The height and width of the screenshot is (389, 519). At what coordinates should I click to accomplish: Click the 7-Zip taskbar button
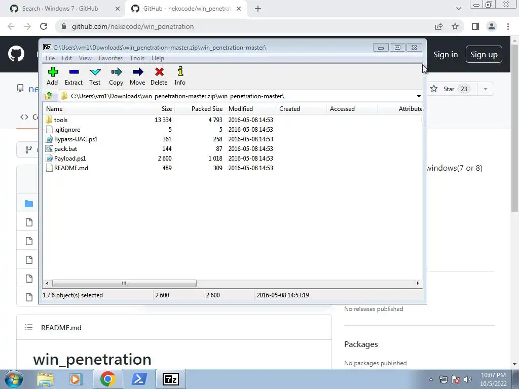pyautogui.click(x=170, y=379)
